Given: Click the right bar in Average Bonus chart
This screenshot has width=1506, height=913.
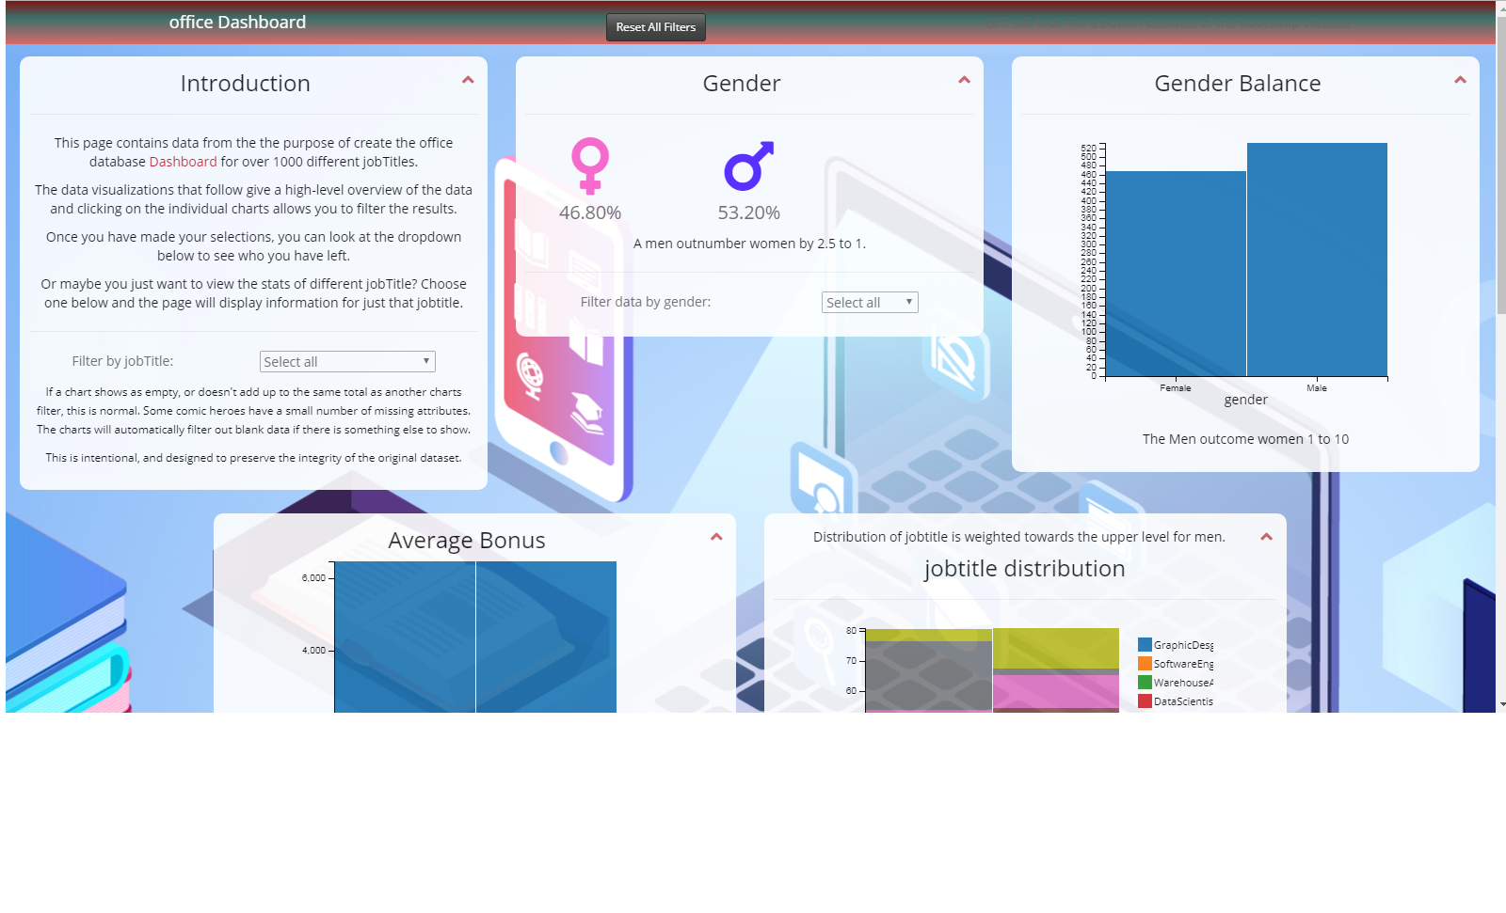Looking at the screenshot, I should click(546, 638).
